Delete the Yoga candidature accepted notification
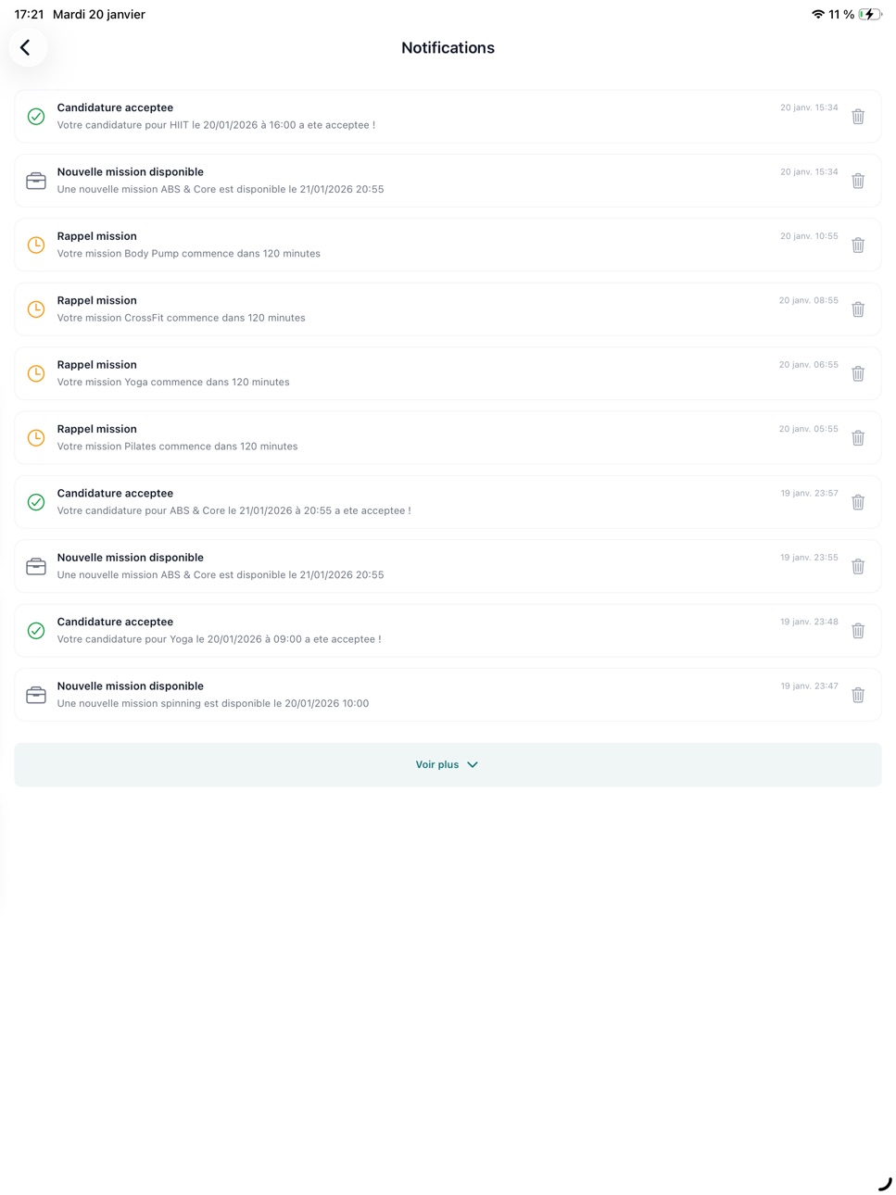The image size is (896, 1195). tap(858, 631)
